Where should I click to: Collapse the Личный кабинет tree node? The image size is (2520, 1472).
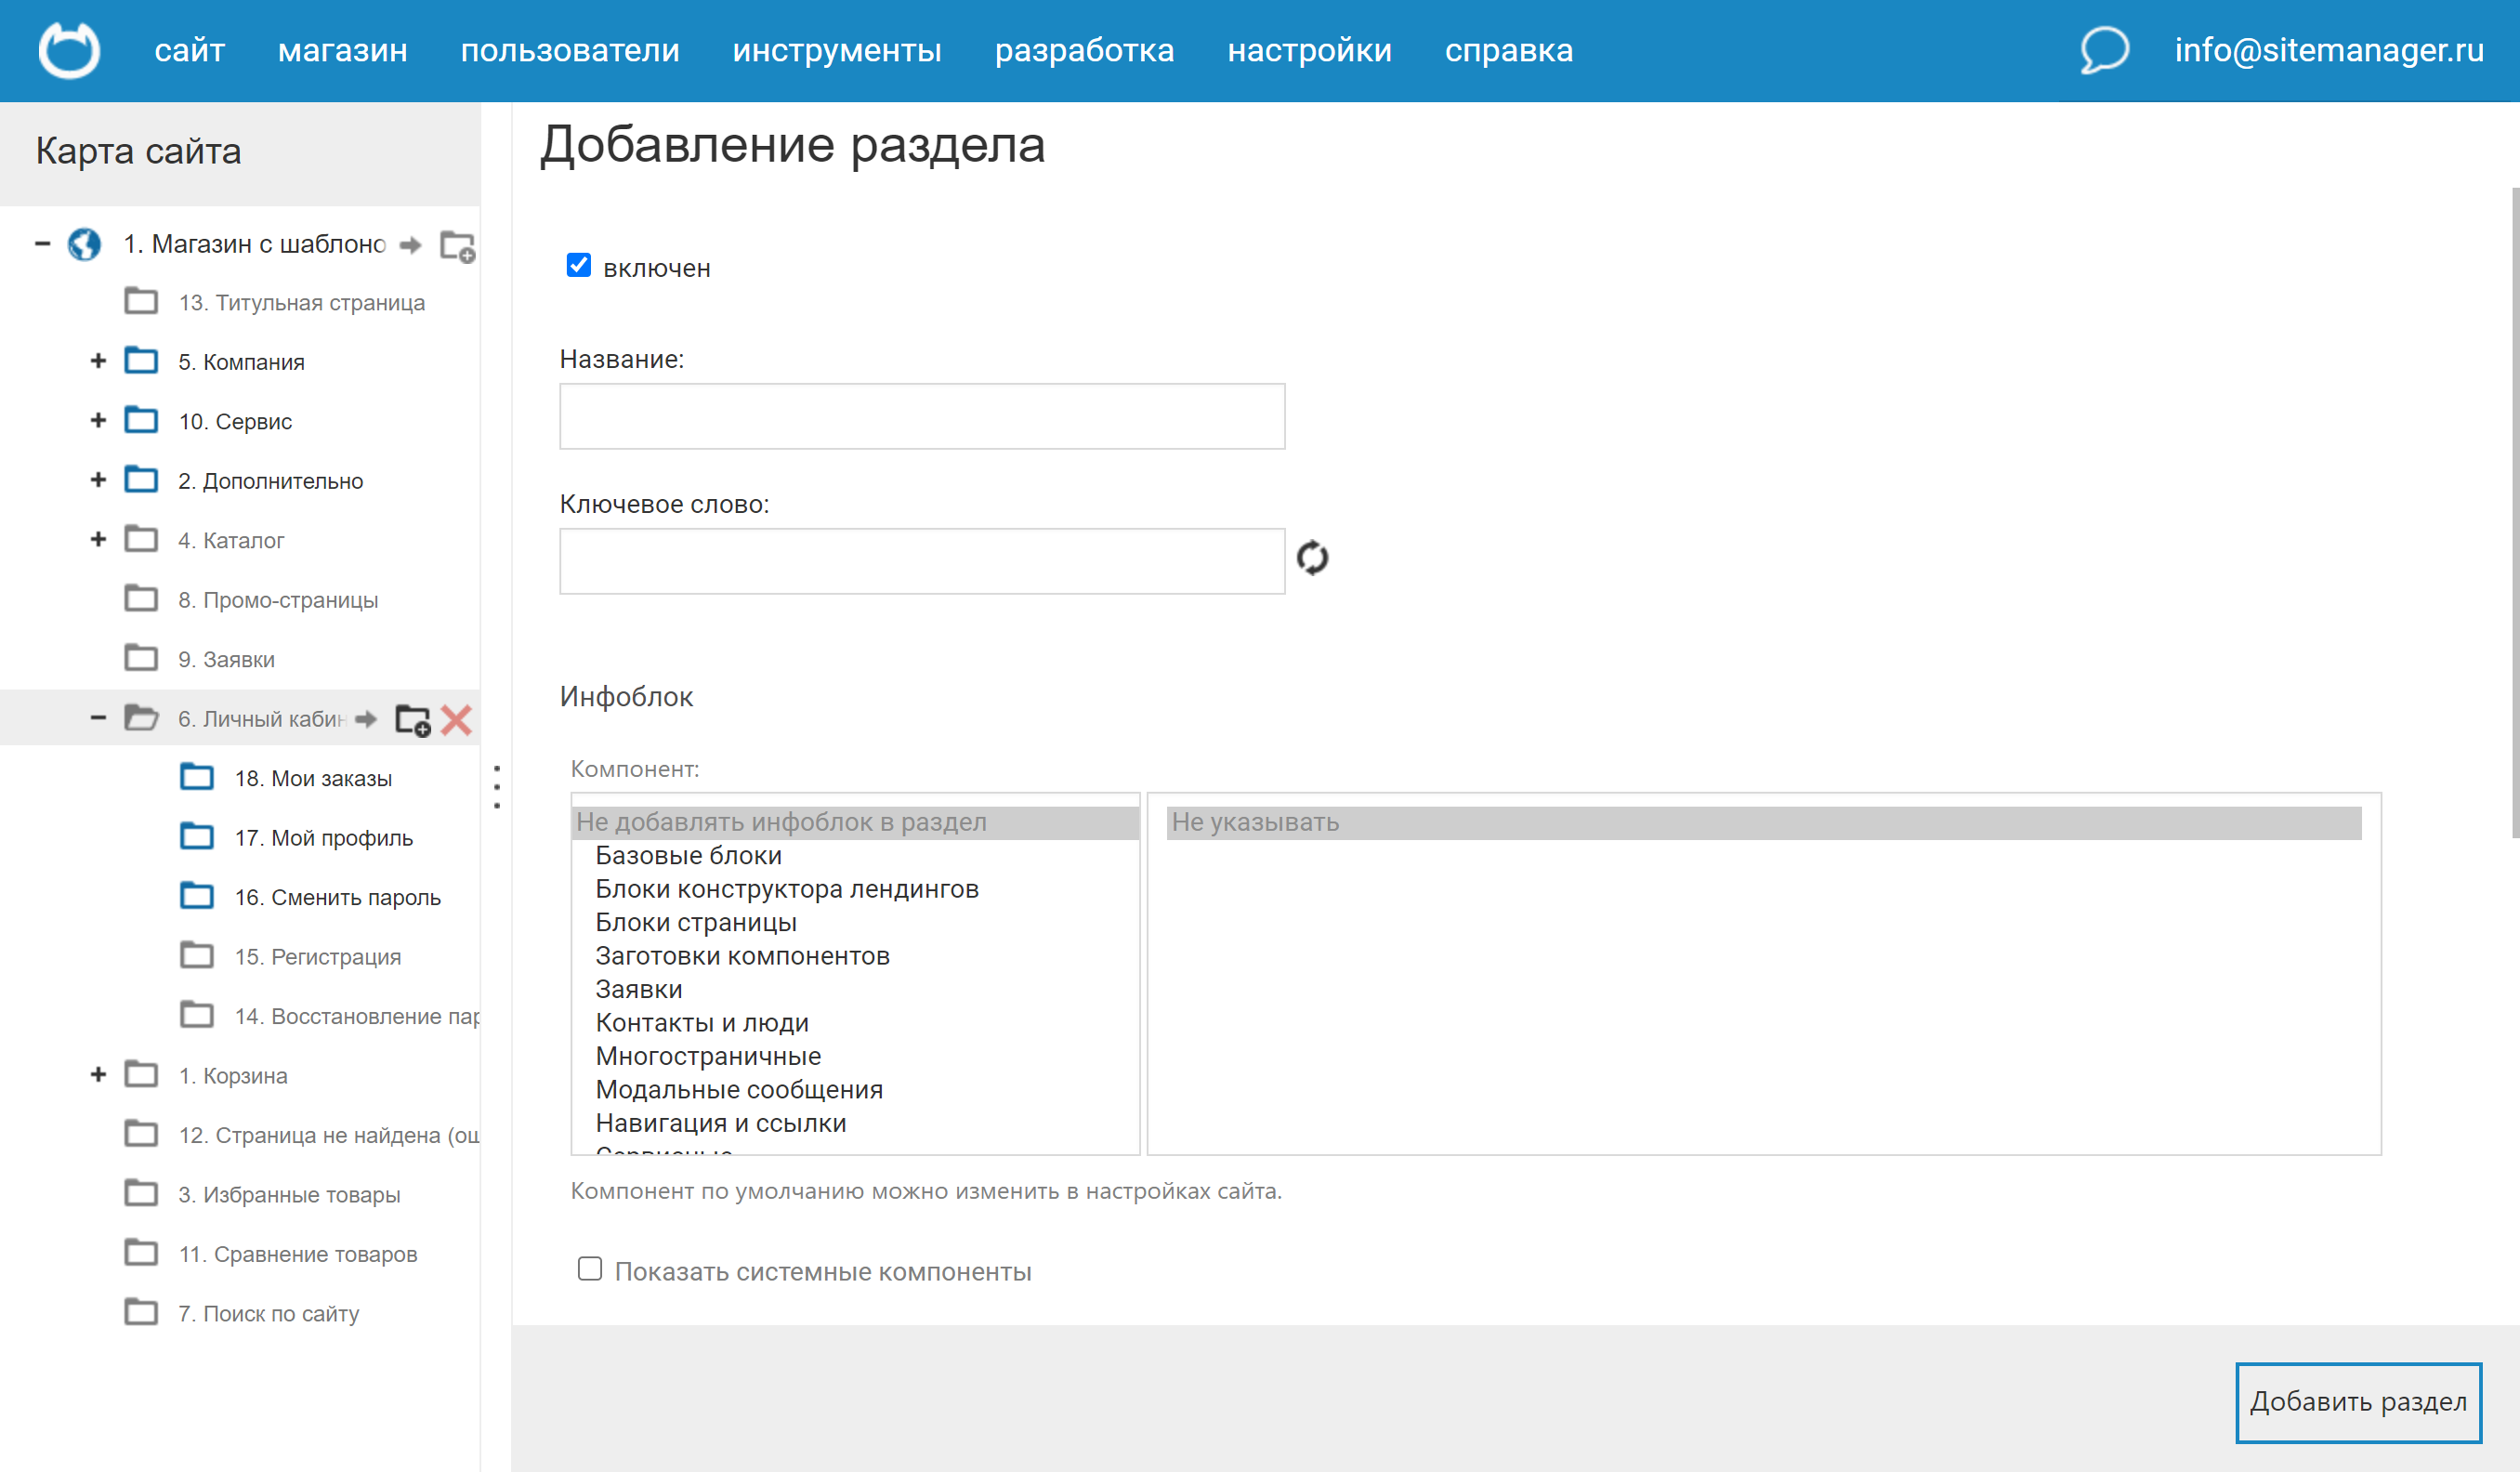pyautogui.click(x=98, y=718)
